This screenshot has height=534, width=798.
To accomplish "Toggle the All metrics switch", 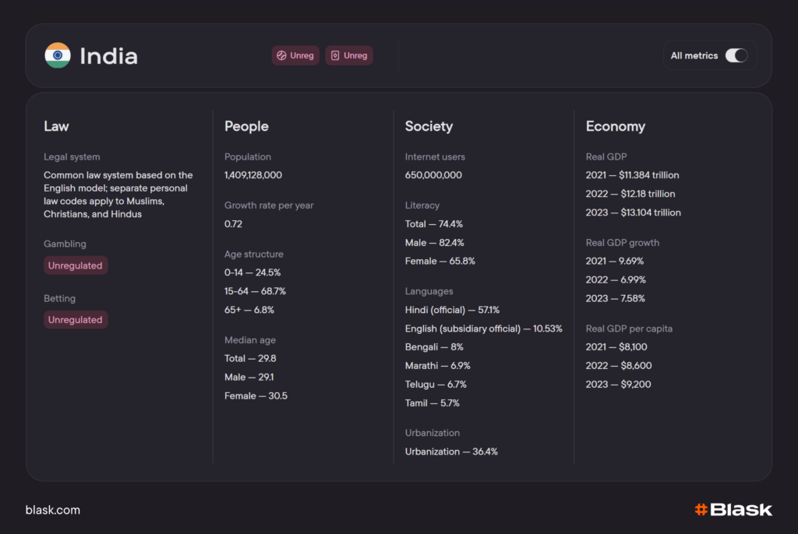I will (736, 55).
